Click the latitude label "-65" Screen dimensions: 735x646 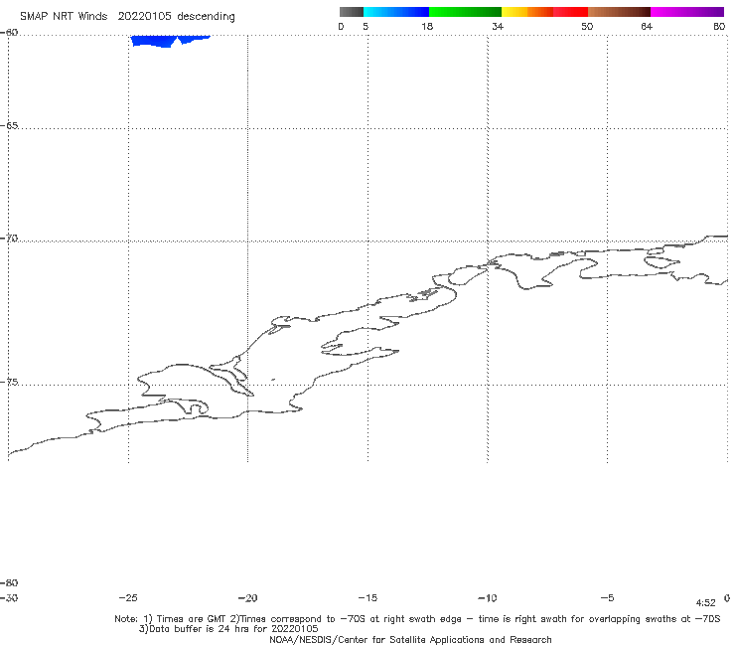coord(9,126)
